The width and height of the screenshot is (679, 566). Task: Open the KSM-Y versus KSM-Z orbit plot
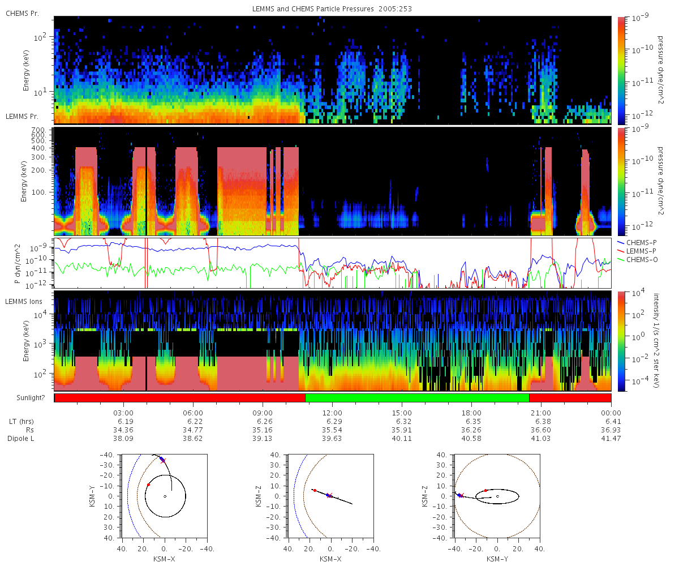coord(497,495)
